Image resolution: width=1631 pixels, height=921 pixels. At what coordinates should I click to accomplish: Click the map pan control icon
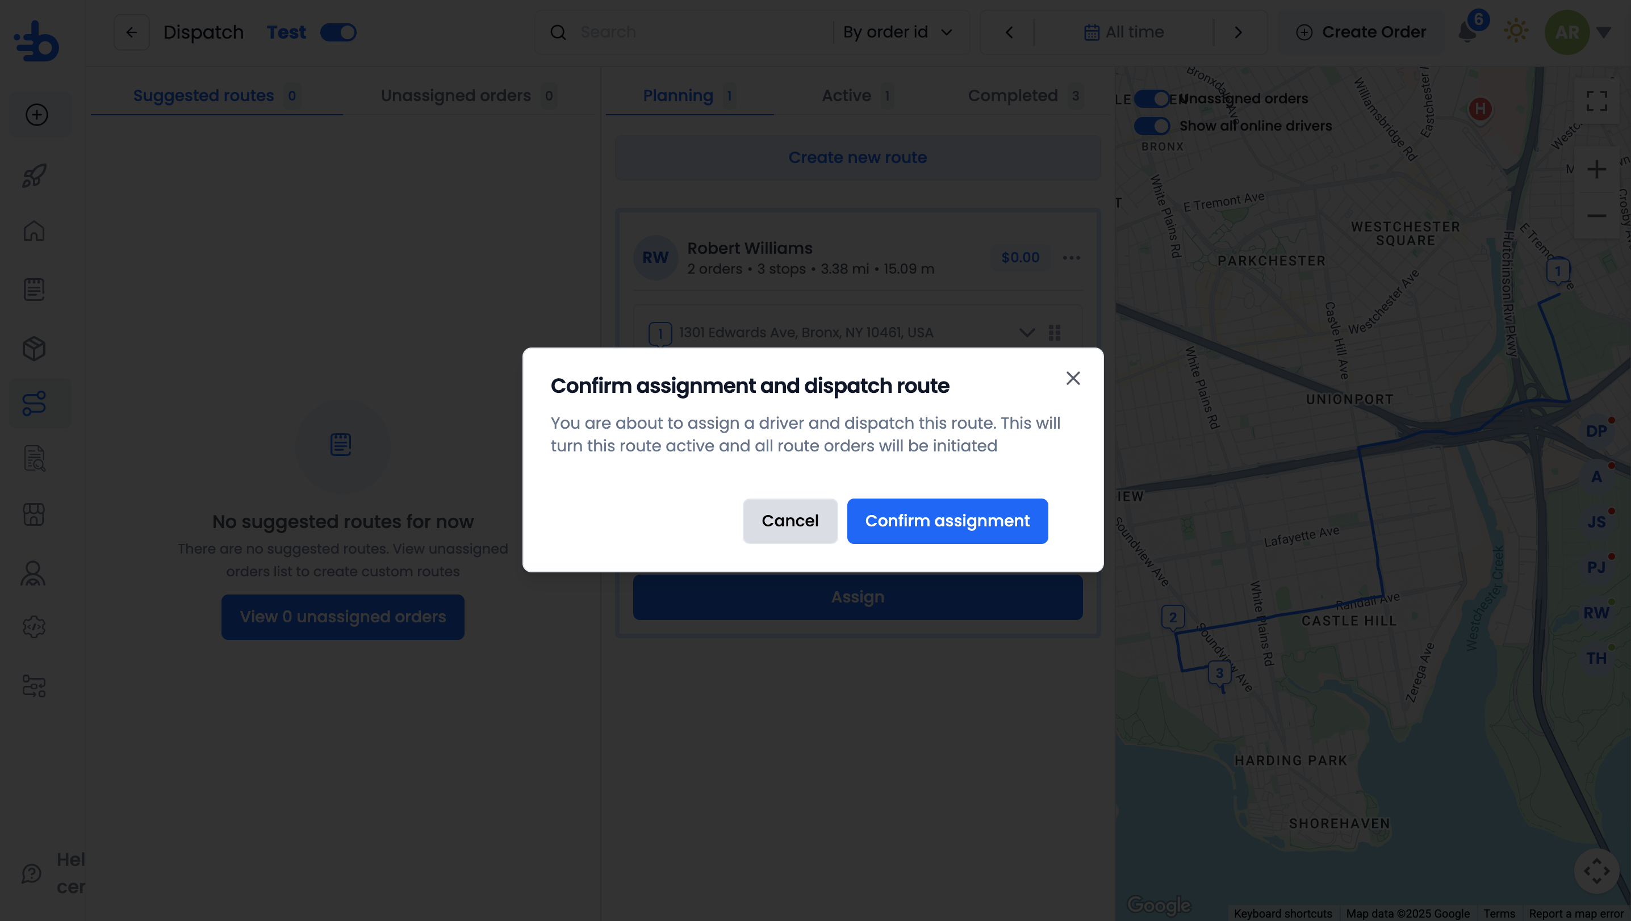[x=1596, y=871]
